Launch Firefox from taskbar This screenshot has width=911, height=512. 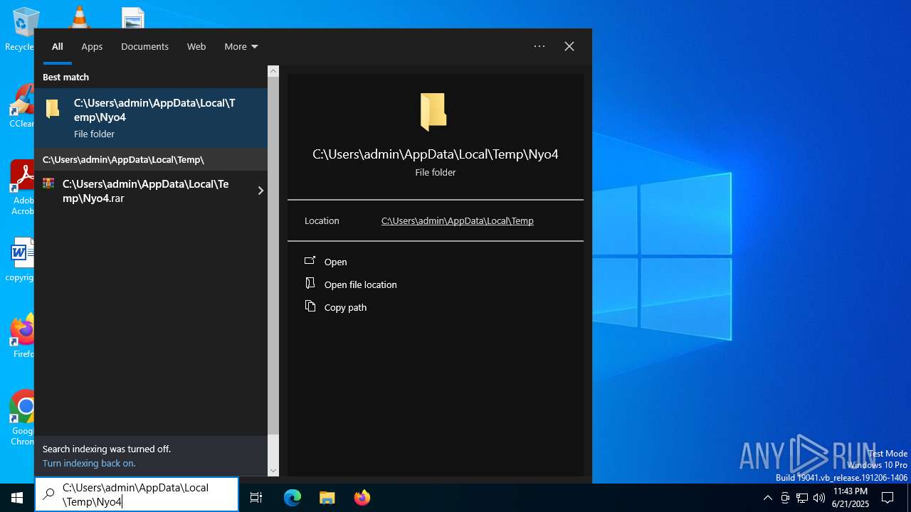point(362,498)
